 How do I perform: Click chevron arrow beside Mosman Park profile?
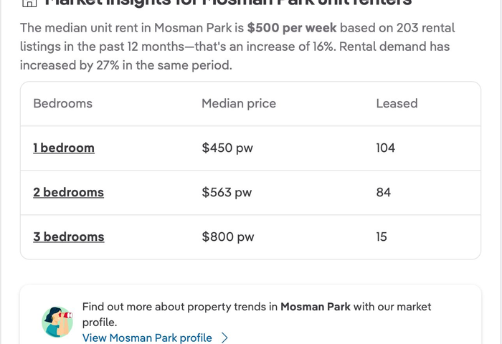point(224,338)
